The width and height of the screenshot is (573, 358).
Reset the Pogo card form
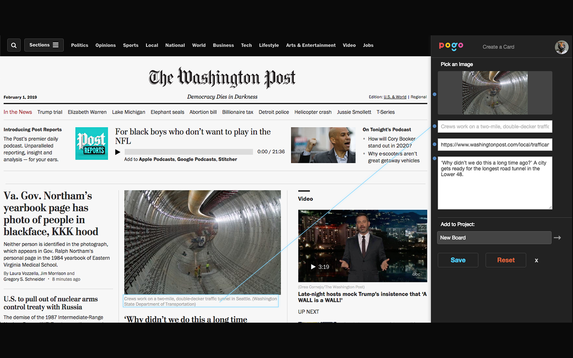coord(506,260)
